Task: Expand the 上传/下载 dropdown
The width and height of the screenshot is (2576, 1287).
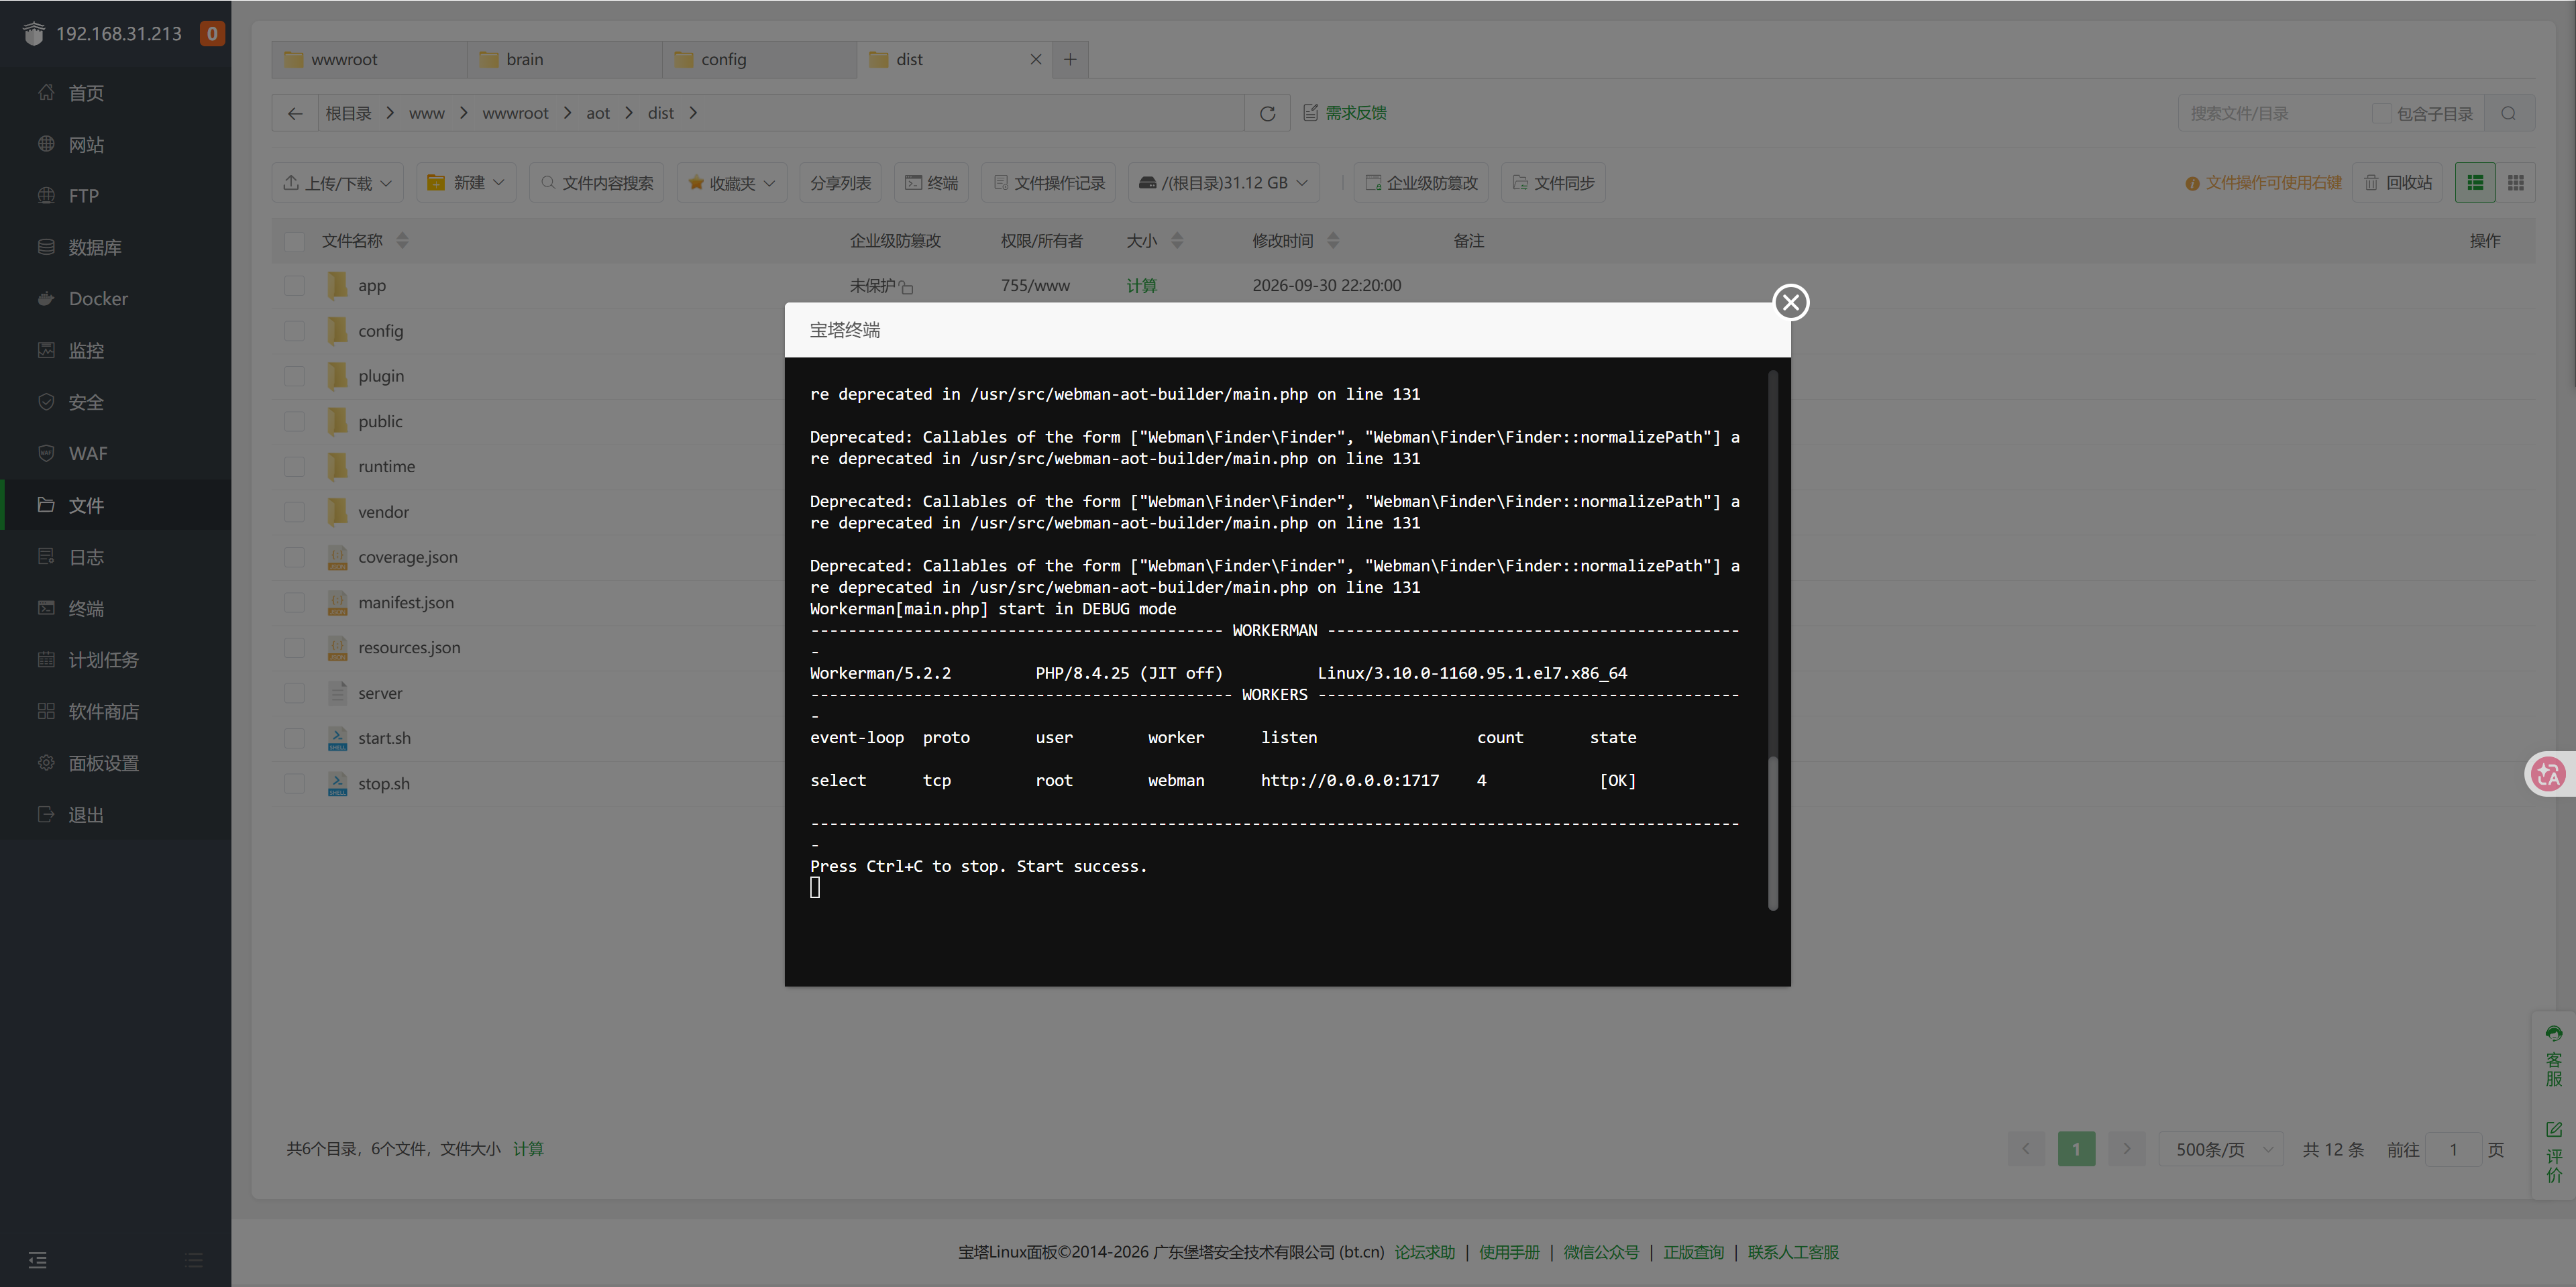Action: point(338,183)
